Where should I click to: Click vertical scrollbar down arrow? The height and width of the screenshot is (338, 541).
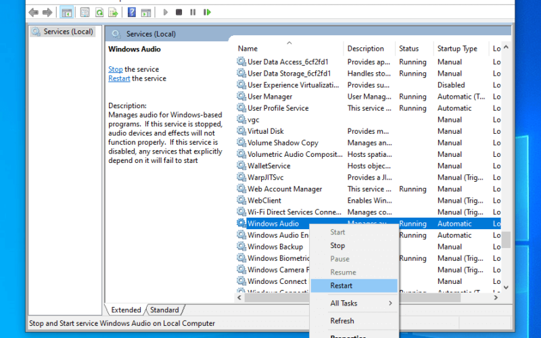[x=506, y=287]
